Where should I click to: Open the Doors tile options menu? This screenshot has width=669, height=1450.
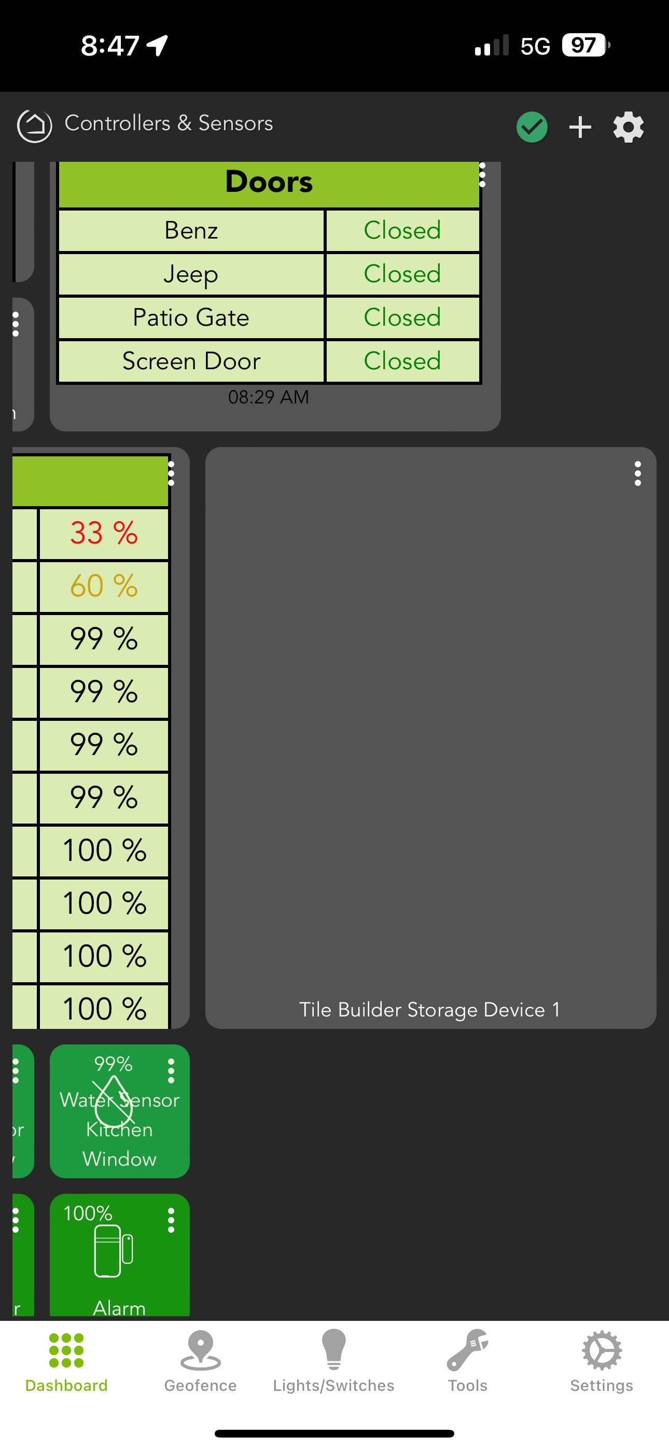pyautogui.click(x=483, y=176)
